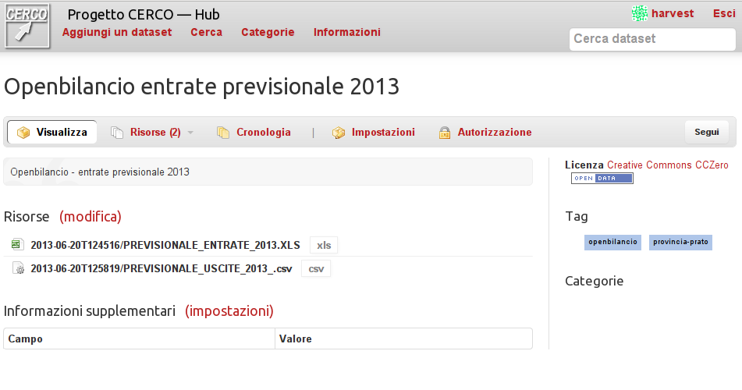Select the openbilancio tag
The image size is (742, 390).
tap(612, 242)
